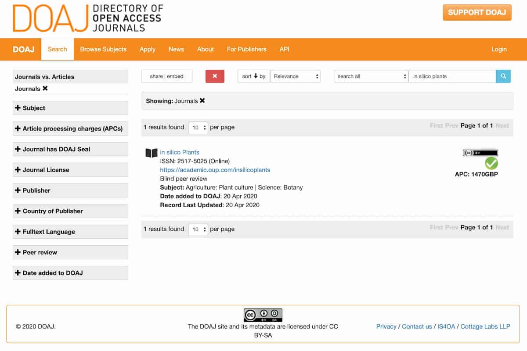
Task: Click the open book icon beside the result
Action: click(x=151, y=153)
